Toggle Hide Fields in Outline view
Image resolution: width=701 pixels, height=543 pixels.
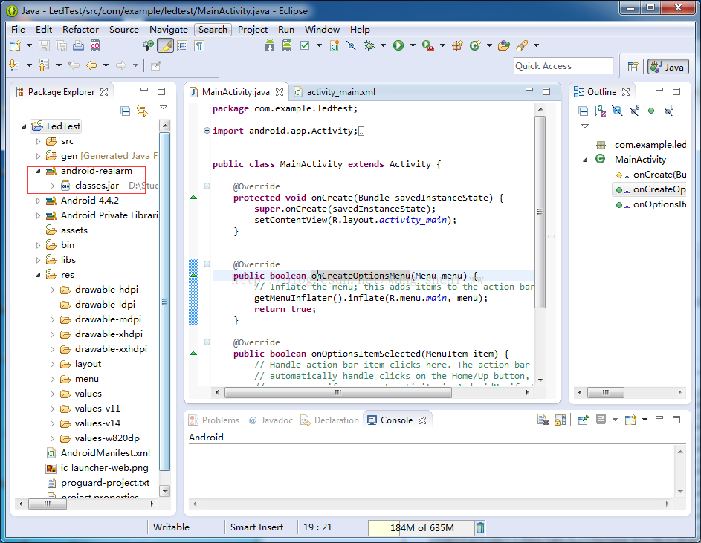point(617,111)
